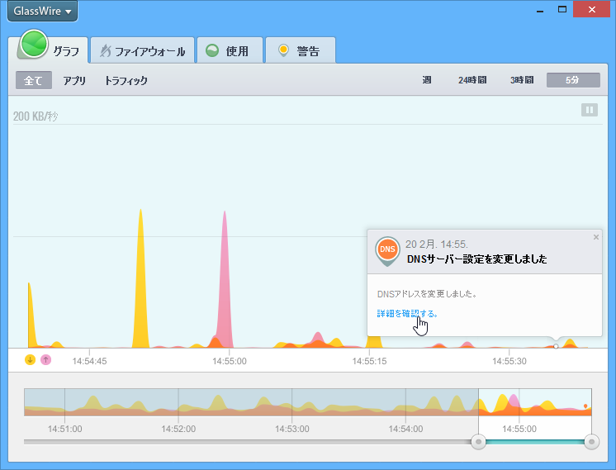Toggle the yellow download arrow indicator
The height and width of the screenshot is (470, 616).
pos(31,359)
